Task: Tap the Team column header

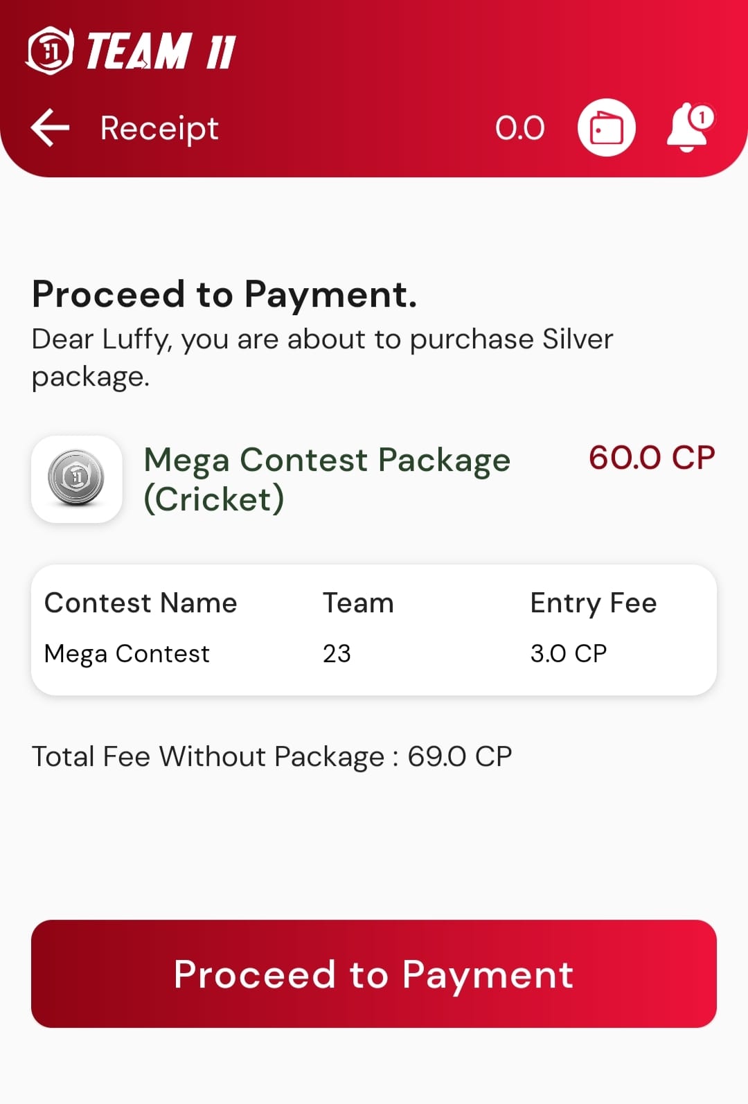Action: tap(358, 603)
